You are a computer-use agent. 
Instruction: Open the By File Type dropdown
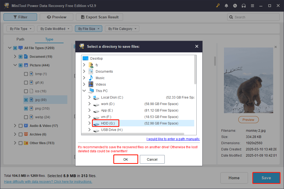(x=21, y=29)
